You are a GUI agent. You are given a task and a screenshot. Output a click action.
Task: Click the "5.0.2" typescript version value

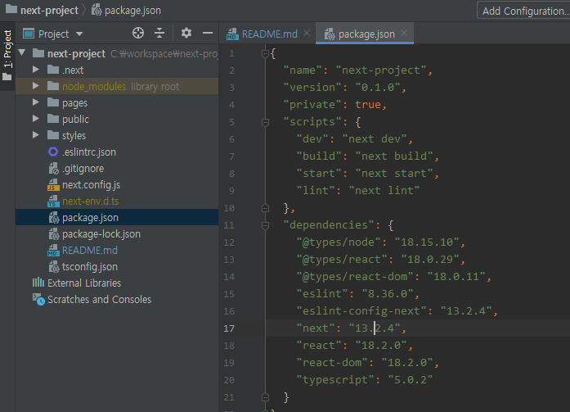pos(411,379)
